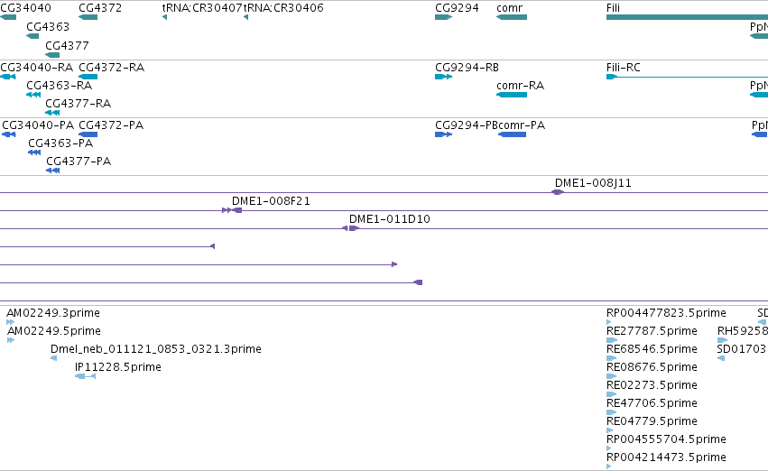Click RE08676.5prime EST
Image resolution: width=768 pixels, height=471 pixels.
coord(611,376)
